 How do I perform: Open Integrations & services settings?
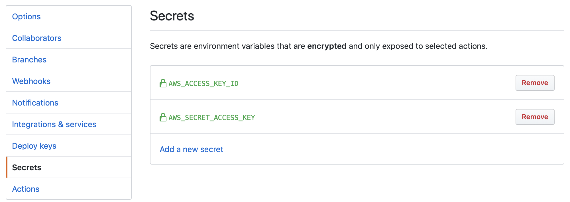pyautogui.click(x=54, y=124)
